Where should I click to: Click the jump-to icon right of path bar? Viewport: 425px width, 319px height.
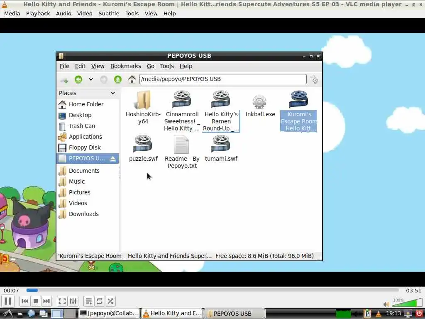click(x=315, y=79)
